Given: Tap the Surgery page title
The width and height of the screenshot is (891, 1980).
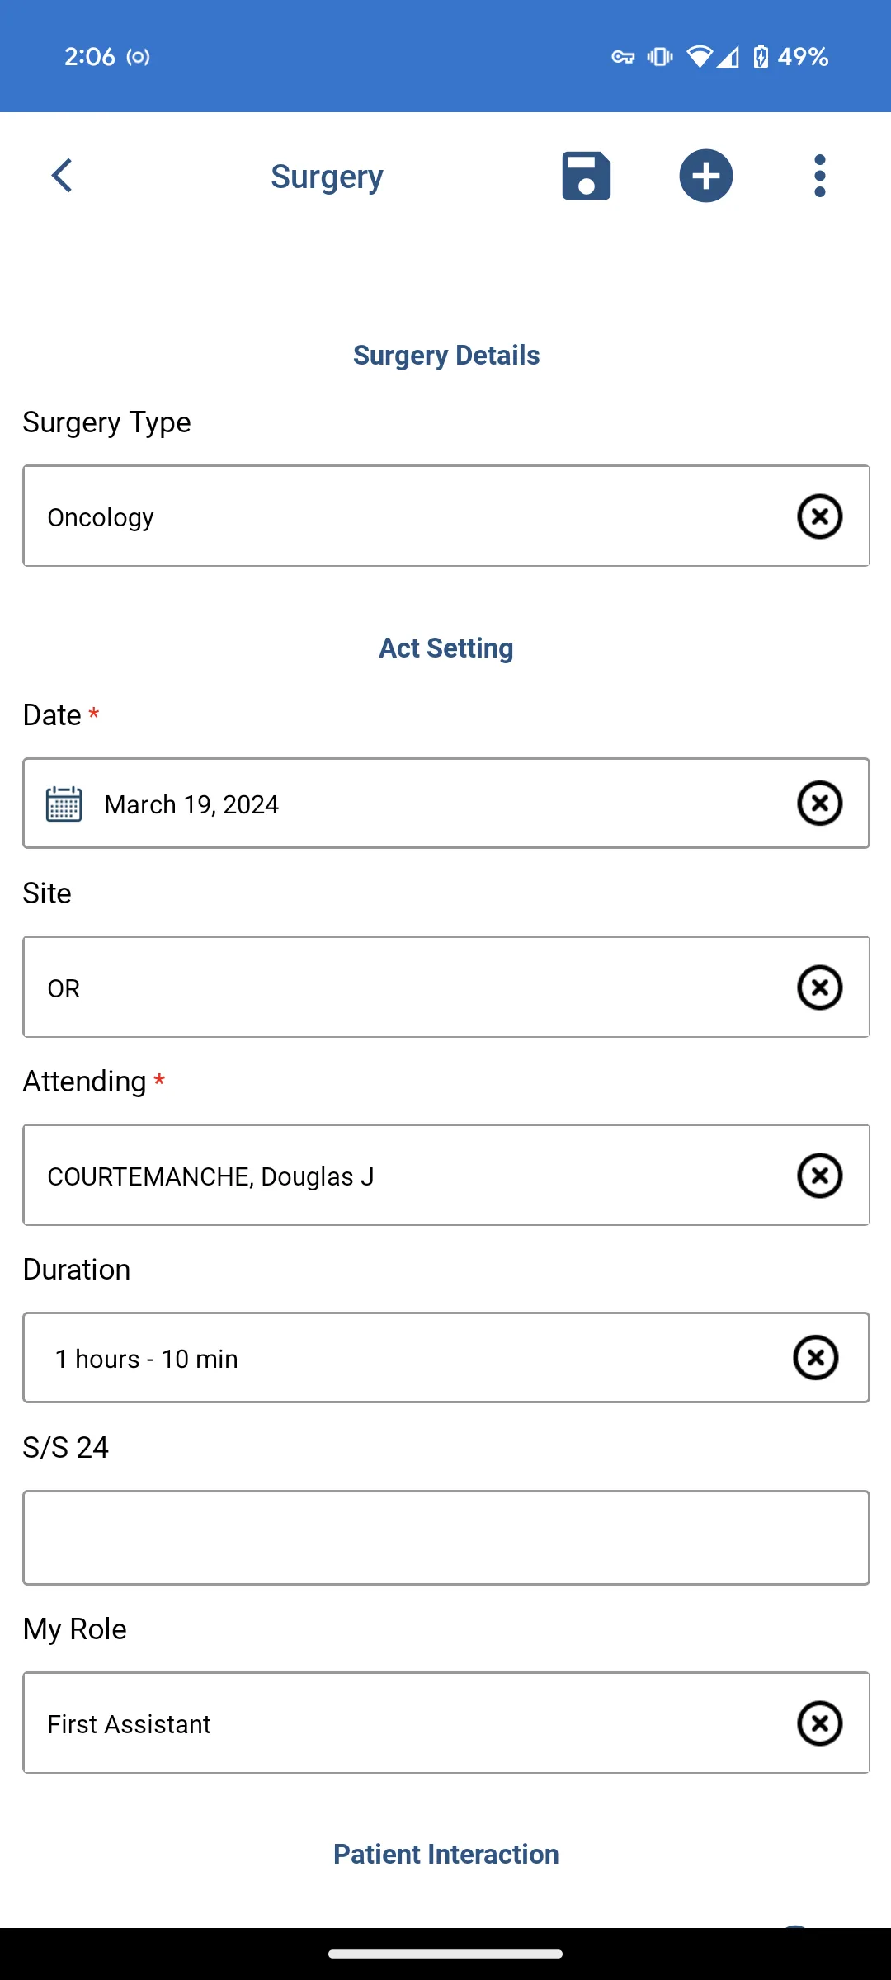Looking at the screenshot, I should (327, 177).
